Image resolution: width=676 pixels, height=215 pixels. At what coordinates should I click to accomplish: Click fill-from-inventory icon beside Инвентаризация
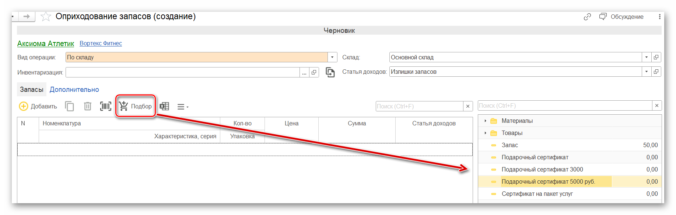pos(330,72)
